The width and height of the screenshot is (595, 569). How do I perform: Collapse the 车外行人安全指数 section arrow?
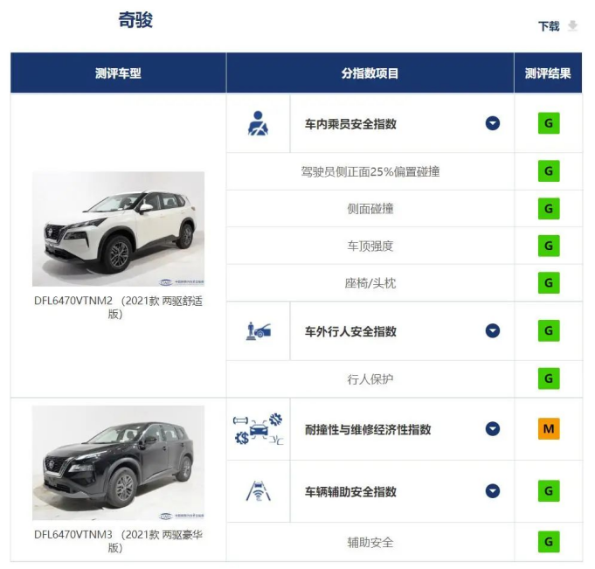493,331
